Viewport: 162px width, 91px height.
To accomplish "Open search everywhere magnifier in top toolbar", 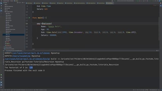I will point(158,1).
